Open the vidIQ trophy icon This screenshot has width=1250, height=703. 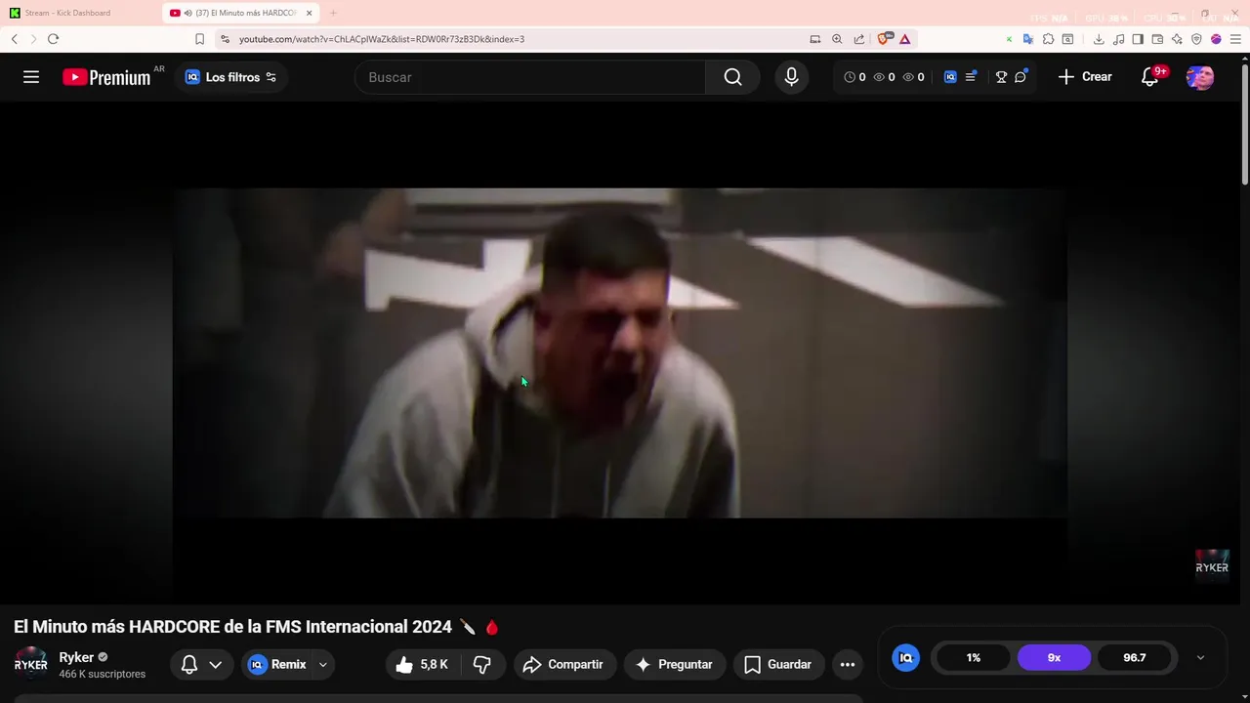[x=1001, y=77]
